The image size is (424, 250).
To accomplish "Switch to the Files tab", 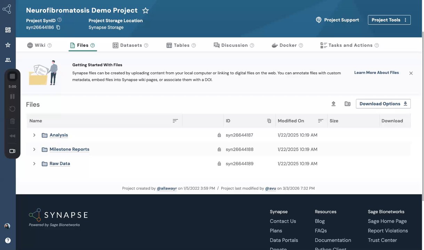I will click(79, 45).
